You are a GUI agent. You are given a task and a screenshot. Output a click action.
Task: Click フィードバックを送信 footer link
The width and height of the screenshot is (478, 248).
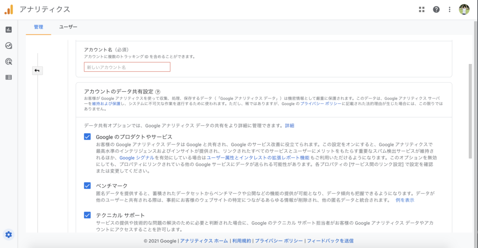click(x=330, y=241)
